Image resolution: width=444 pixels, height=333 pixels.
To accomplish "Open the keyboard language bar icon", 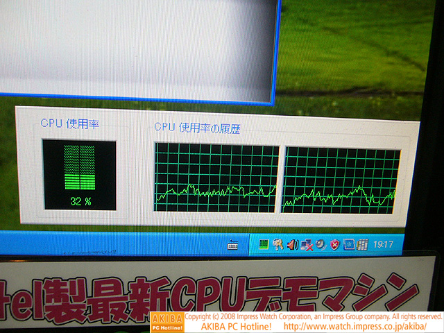I will point(232,244).
